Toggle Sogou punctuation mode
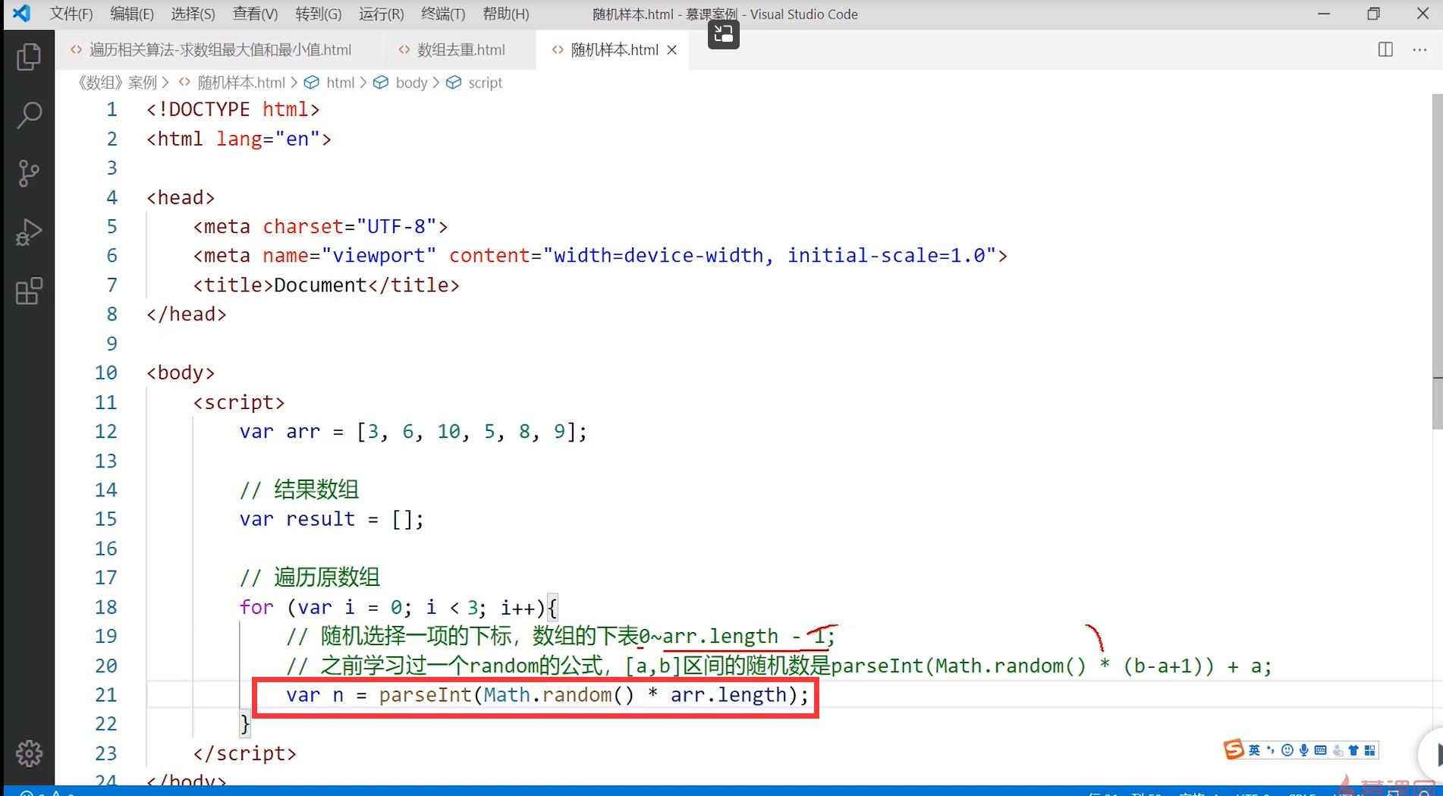 click(x=1270, y=750)
